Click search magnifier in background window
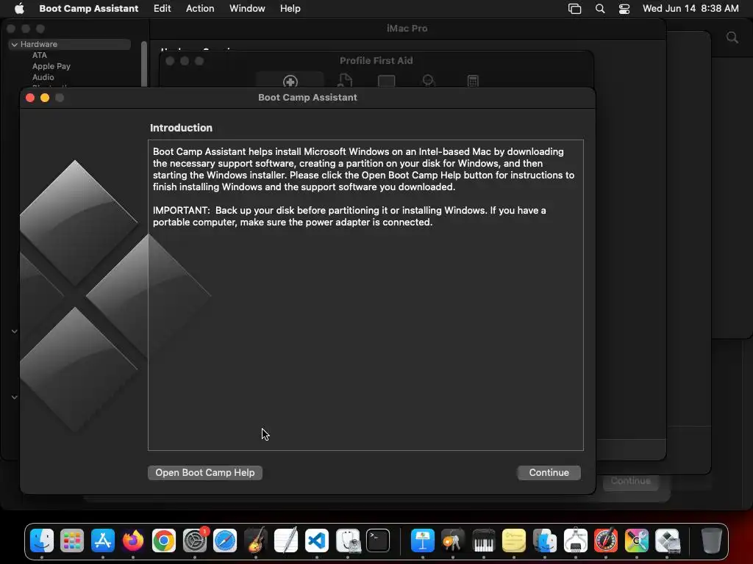This screenshot has height=564, width=753. click(732, 37)
